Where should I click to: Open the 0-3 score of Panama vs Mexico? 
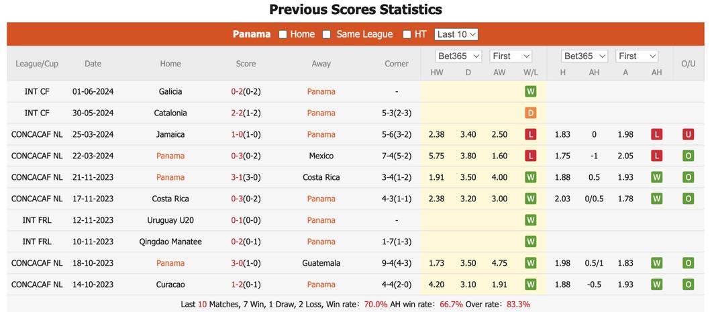coord(238,156)
